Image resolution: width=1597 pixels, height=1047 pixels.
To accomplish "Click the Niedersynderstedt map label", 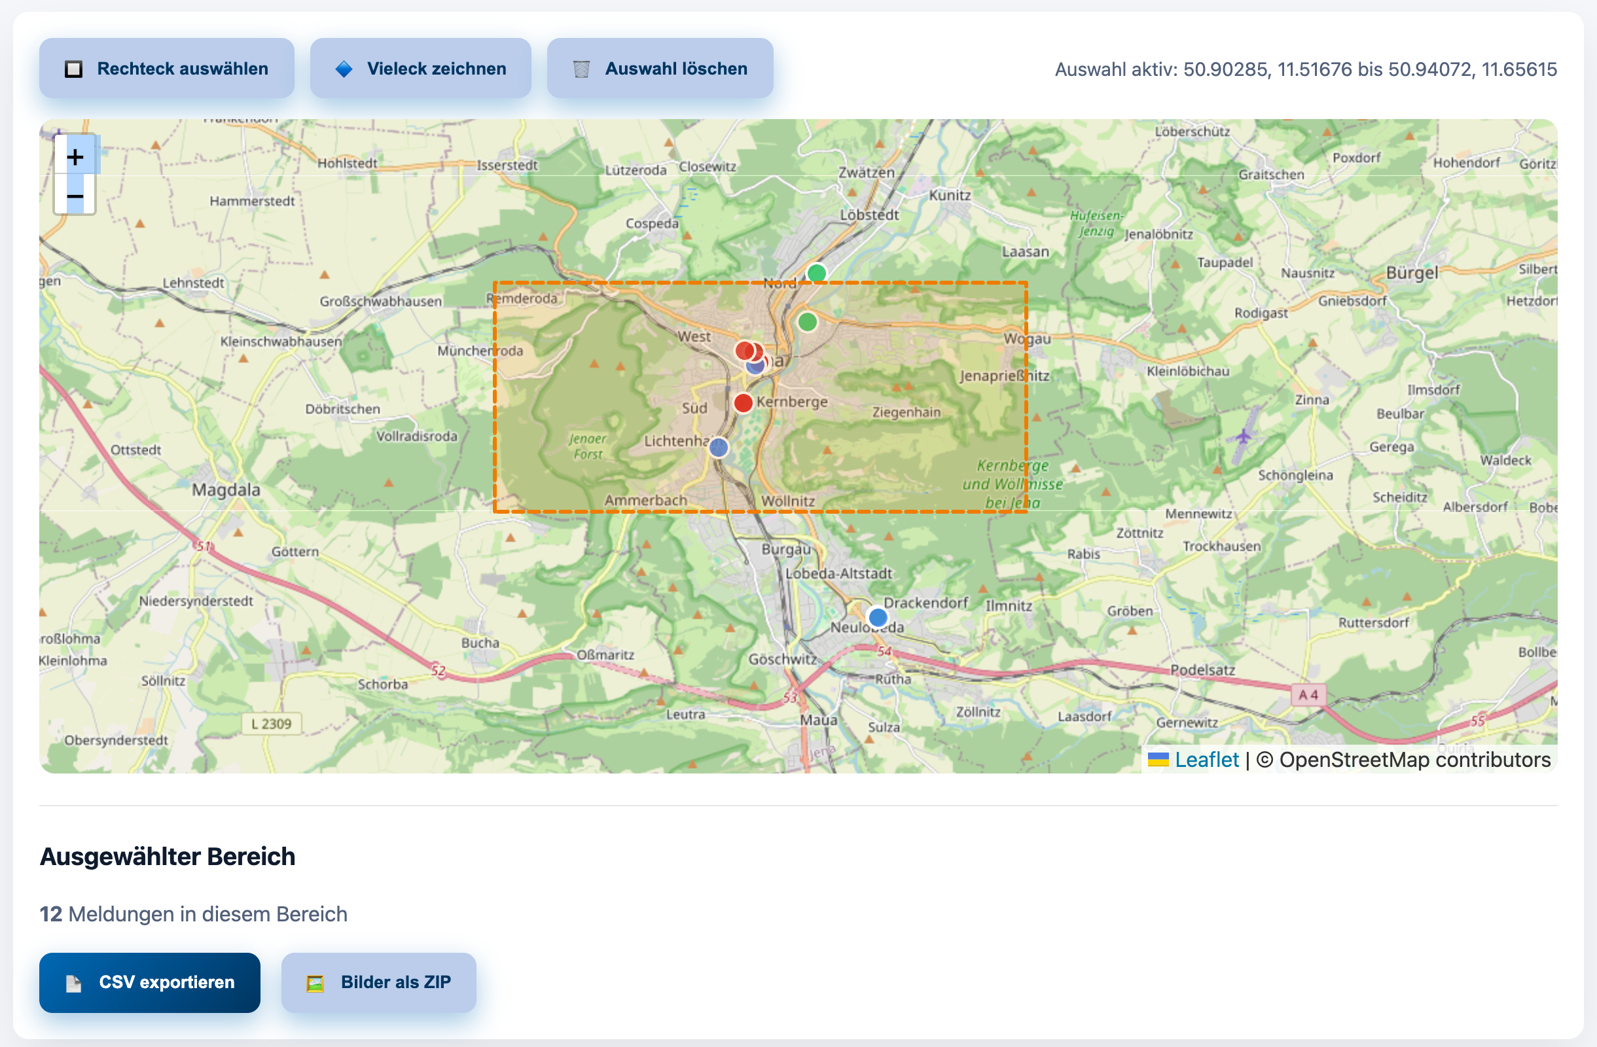I will point(196,601).
